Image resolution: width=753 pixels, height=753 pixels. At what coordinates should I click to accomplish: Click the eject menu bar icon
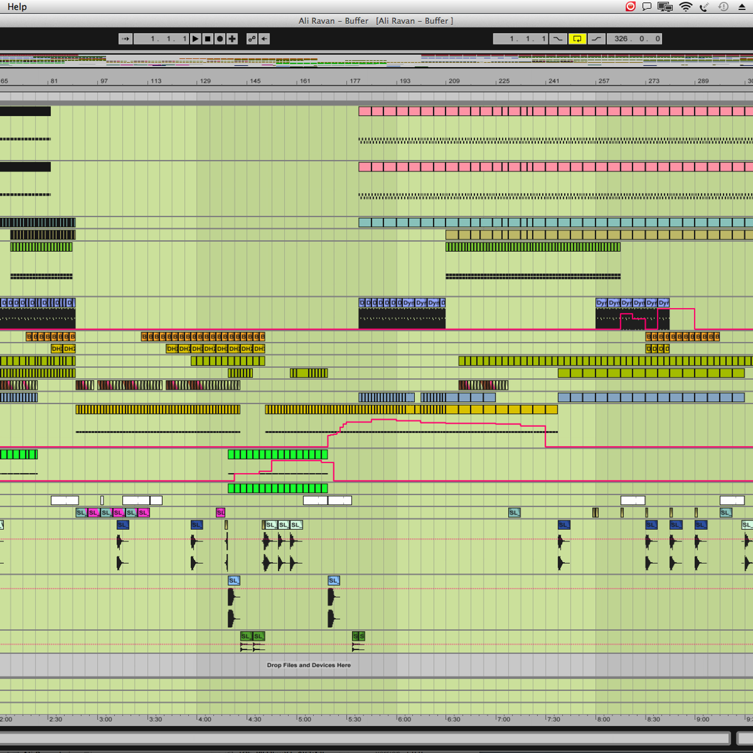(742, 7)
